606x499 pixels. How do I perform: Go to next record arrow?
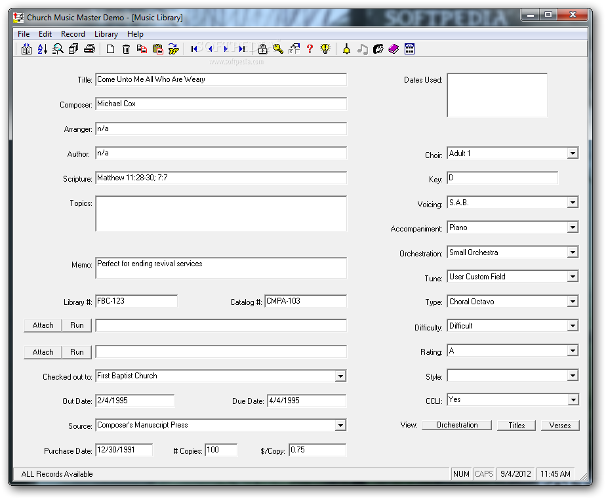click(x=226, y=49)
